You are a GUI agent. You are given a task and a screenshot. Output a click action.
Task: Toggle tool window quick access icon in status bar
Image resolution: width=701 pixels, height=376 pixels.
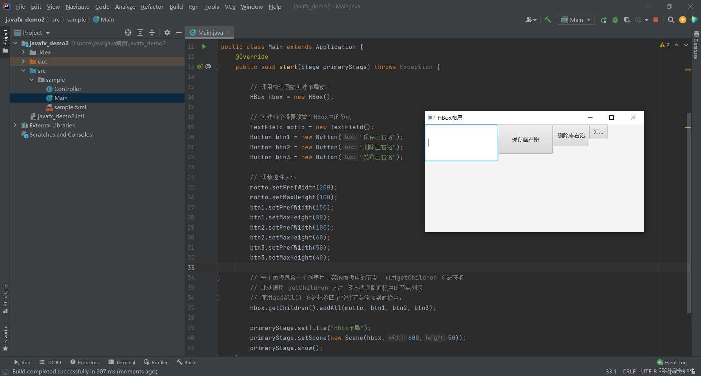click(5, 371)
